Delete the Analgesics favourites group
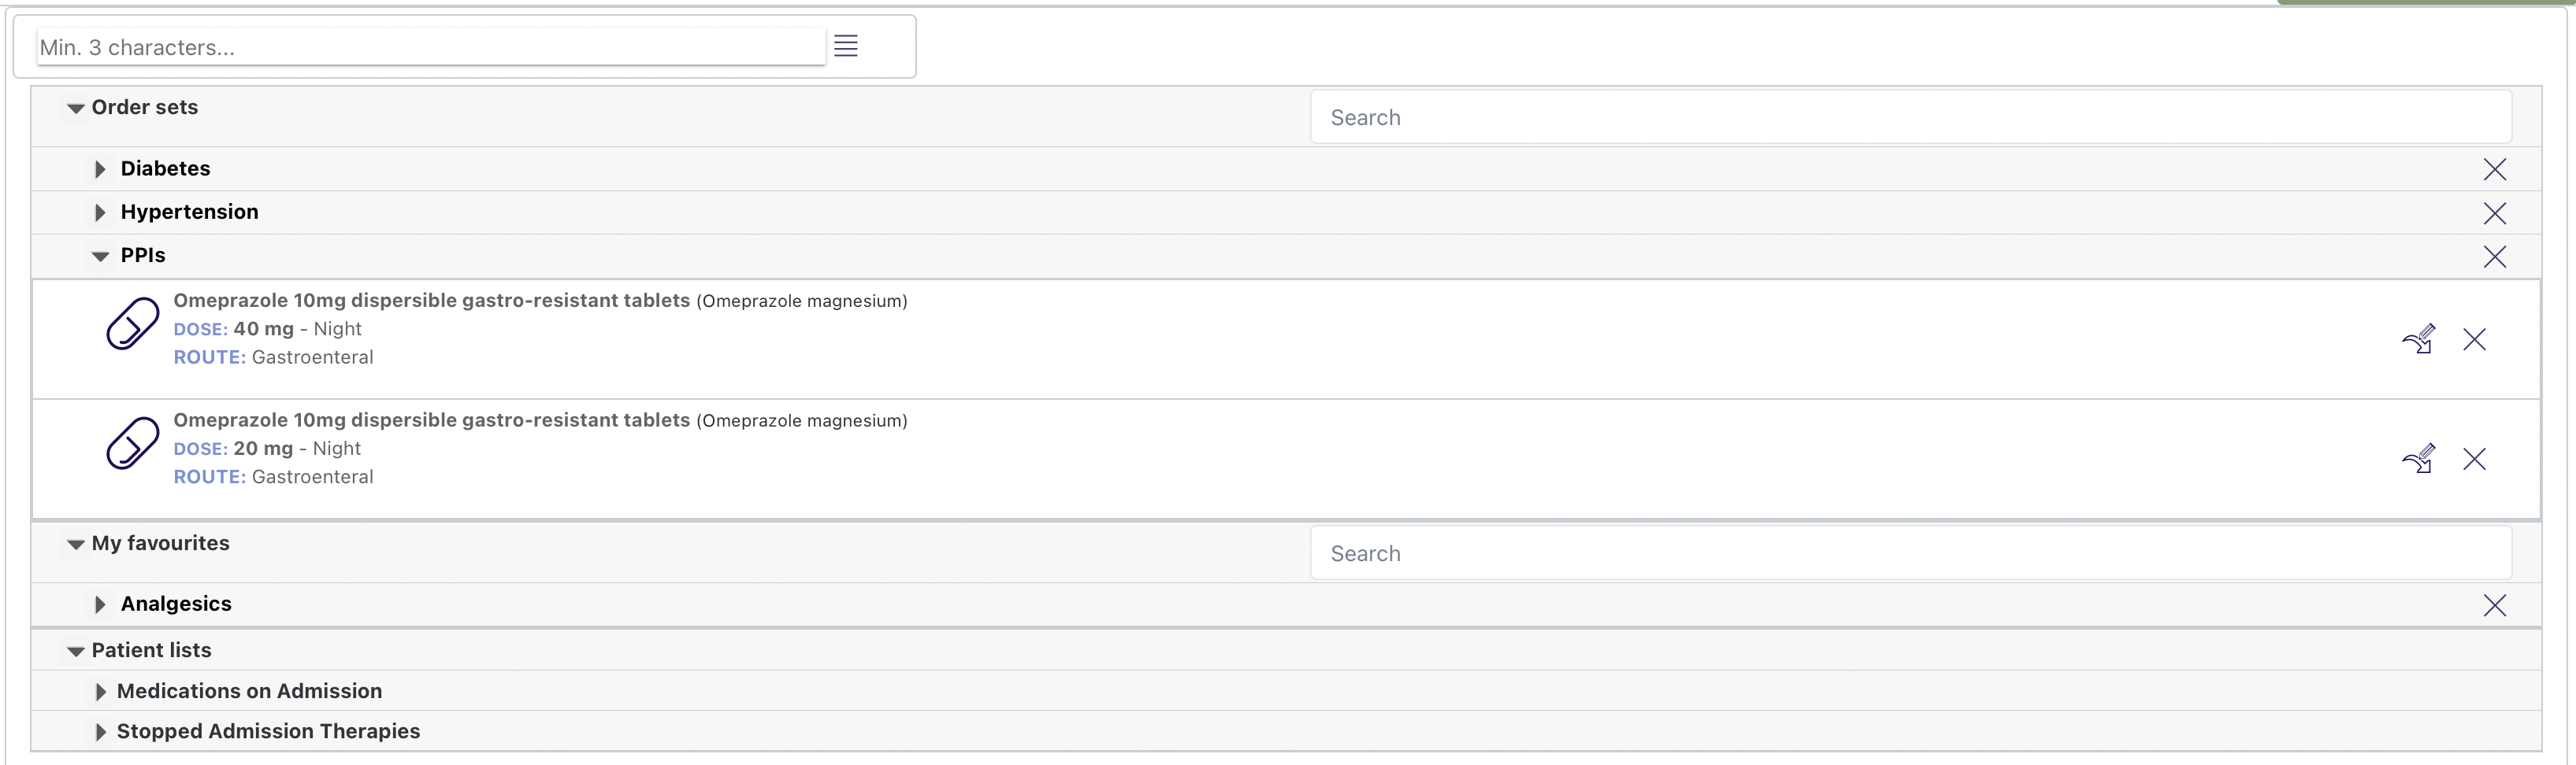2576x765 pixels. [2494, 605]
